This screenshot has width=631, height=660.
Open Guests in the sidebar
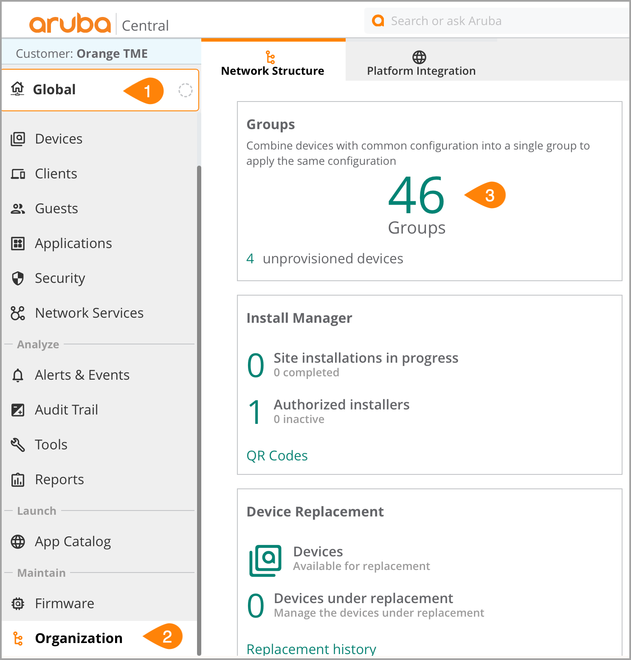coord(99,209)
